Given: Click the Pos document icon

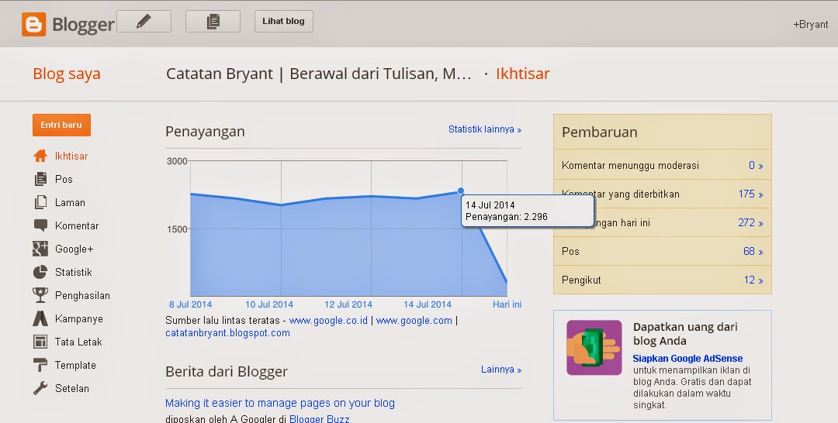Looking at the screenshot, I should (x=40, y=179).
